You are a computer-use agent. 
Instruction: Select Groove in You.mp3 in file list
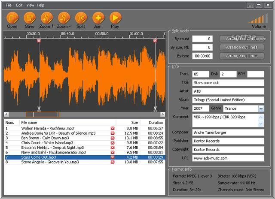(x=50, y=162)
